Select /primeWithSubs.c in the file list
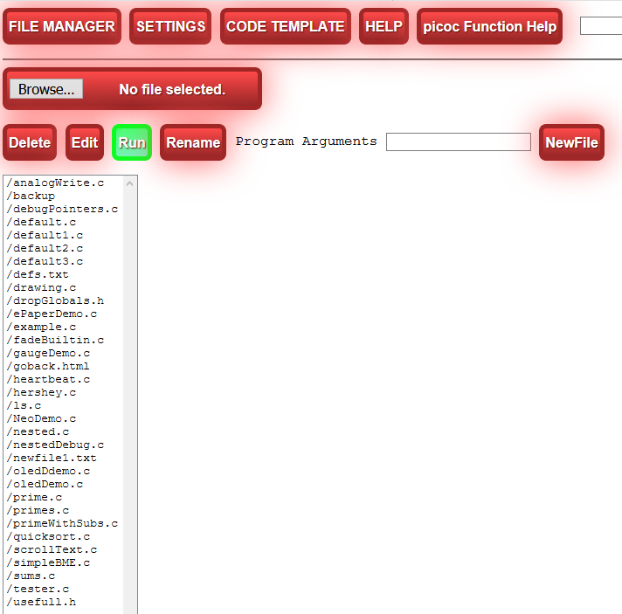Viewport: 622px width, 614px height. 64,523
